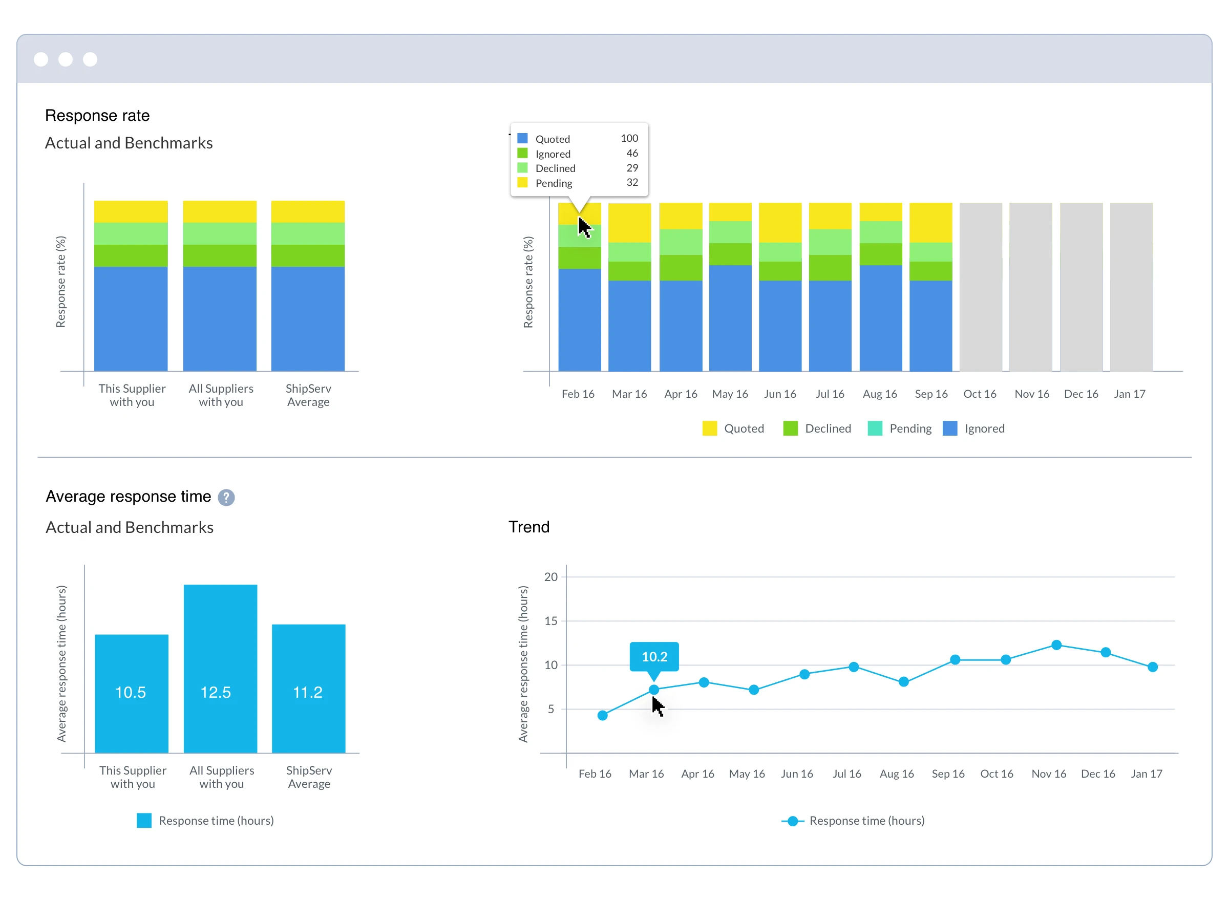Toggle Response time (hours) legend under trend line
This screenshot has height=901, width=1229.
[x=853, y=821]
